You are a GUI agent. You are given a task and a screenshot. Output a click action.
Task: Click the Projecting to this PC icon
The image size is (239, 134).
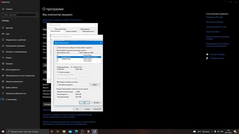pyautogui.click(x=3, y=76)
